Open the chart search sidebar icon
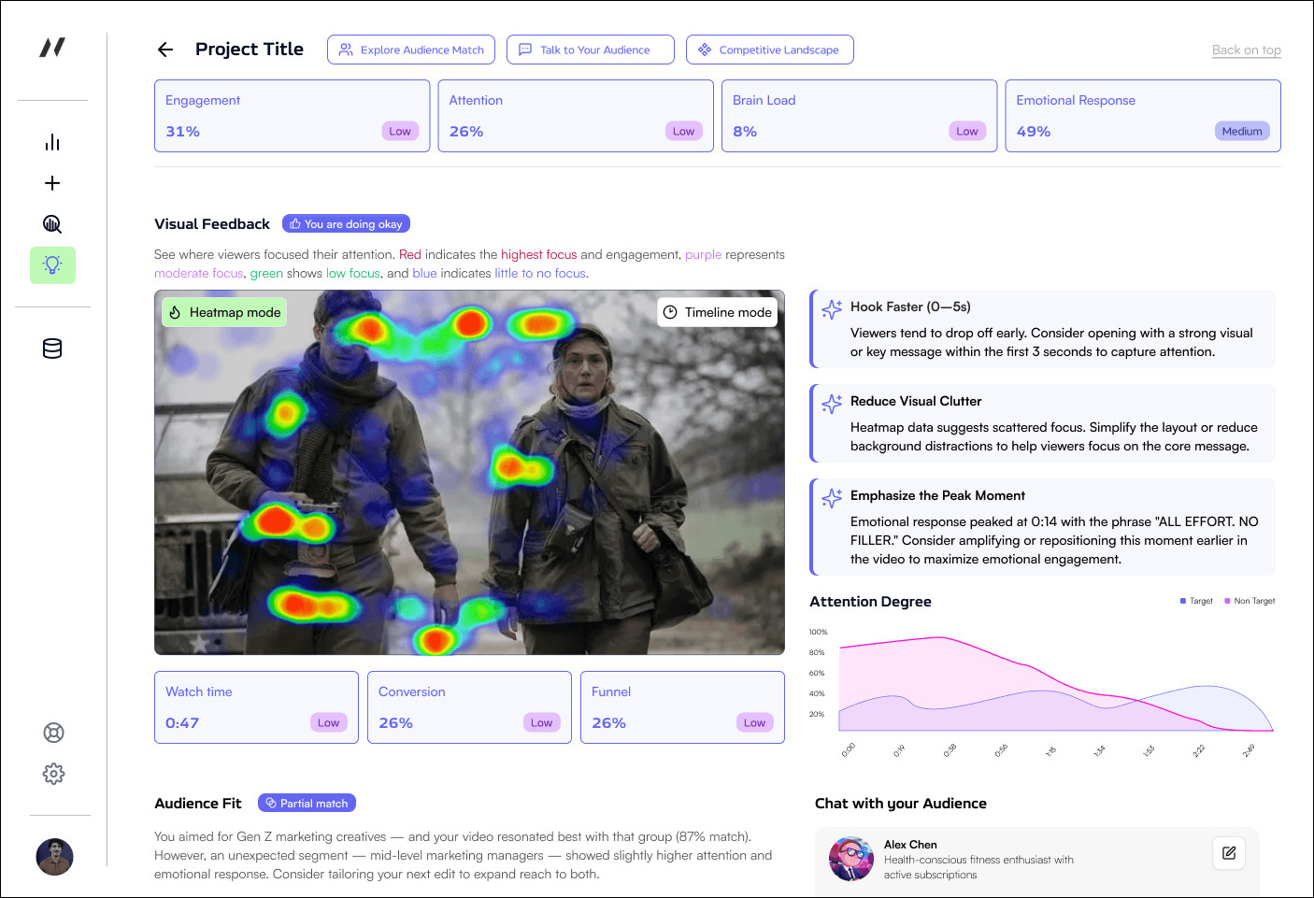1314x898 pixels. coord(52,224)
